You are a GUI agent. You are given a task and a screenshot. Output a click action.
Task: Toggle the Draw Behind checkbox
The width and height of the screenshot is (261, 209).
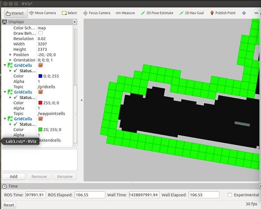[40, 33]
